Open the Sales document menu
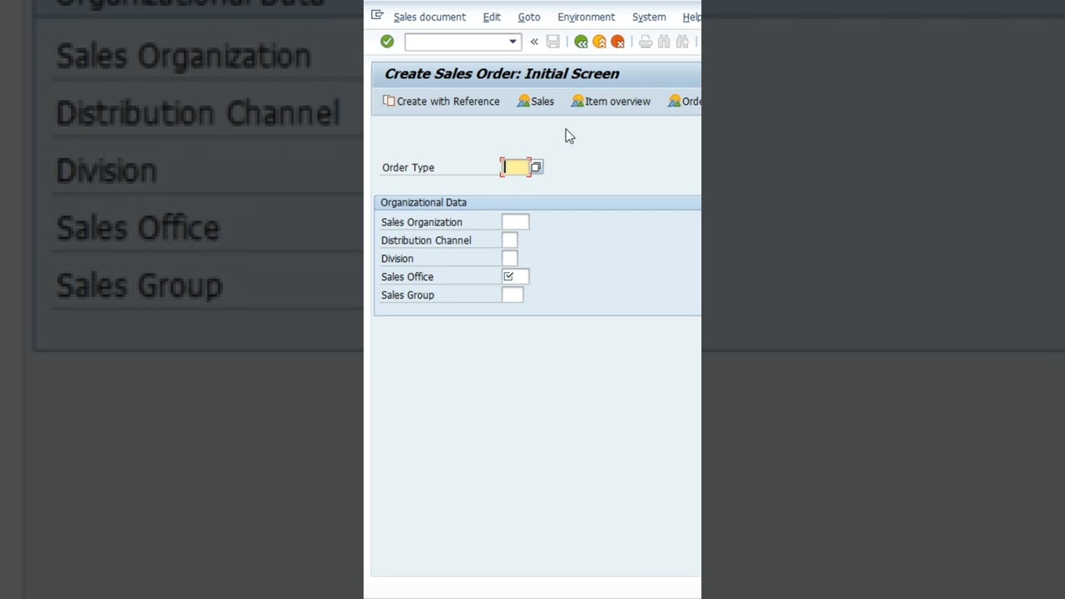This screenshot has height=599, width=1065. coord(429,17)
